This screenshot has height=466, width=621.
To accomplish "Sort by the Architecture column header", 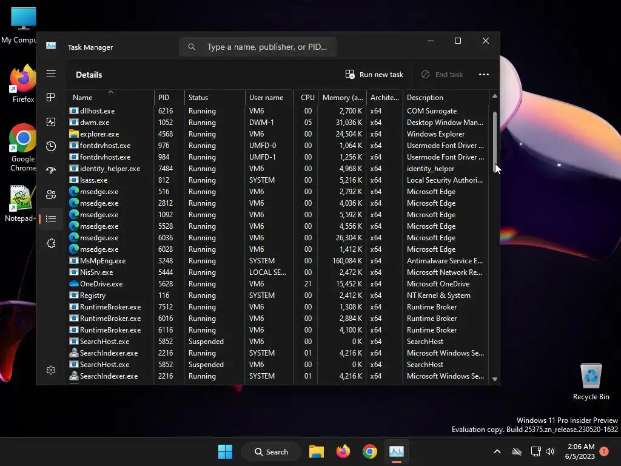I will tap(384, 98).
